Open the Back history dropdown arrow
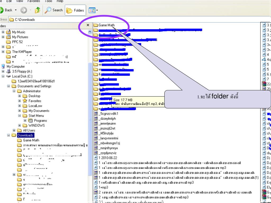 (16, 10)
